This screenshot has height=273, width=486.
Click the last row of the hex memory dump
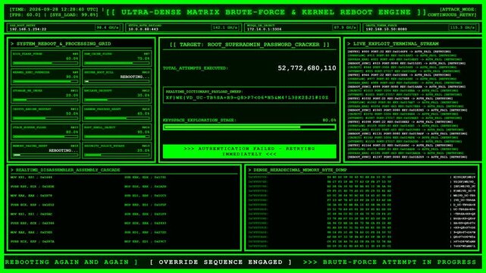362,246
